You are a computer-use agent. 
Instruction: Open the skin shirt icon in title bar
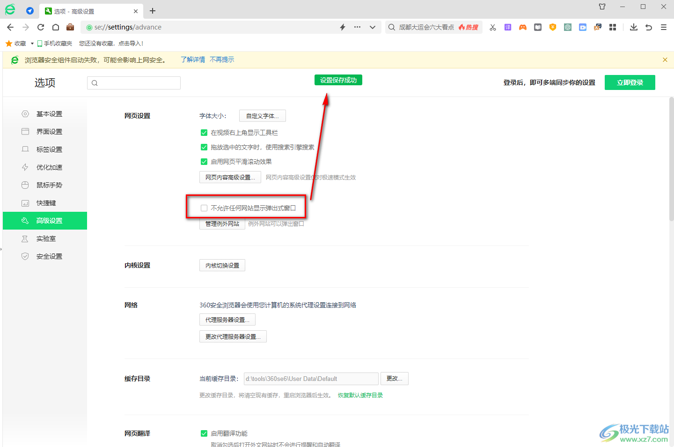click(602, 7)
